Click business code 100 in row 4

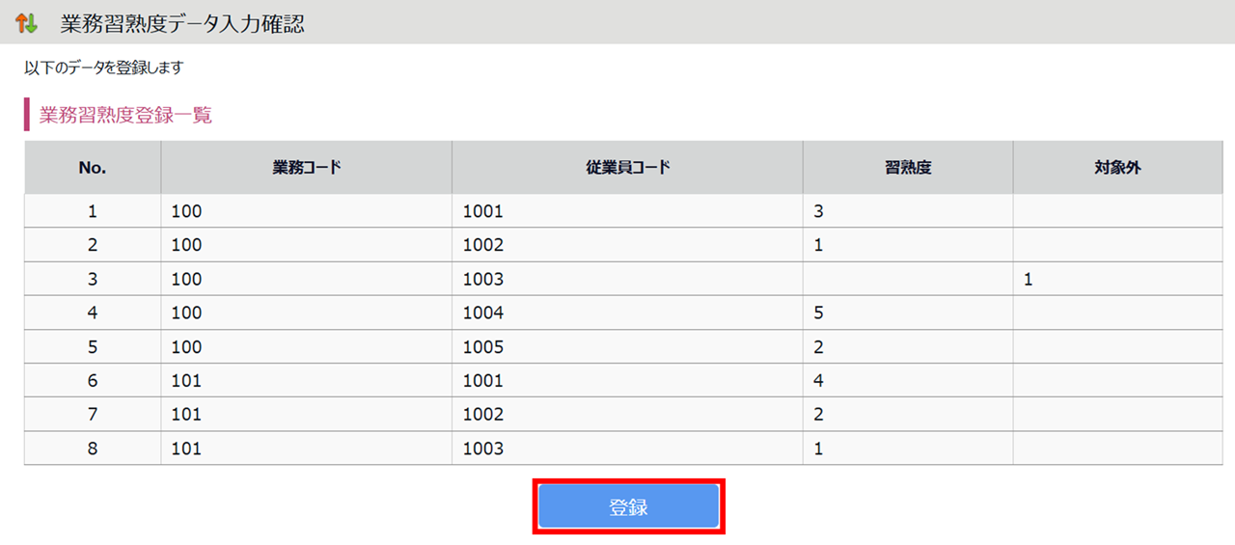pos(186,313)
